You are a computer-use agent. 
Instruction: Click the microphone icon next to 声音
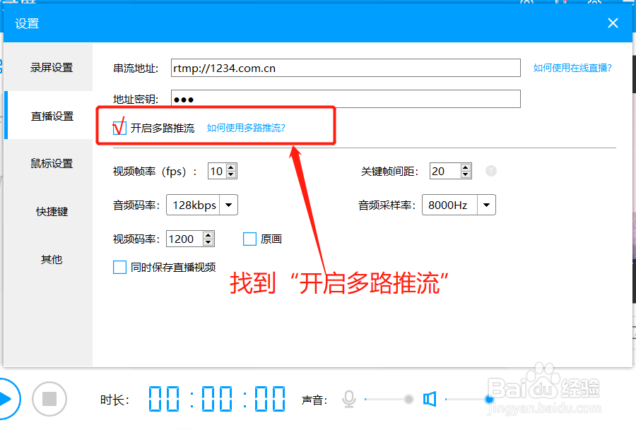pyautogui.click(x=349, y=399)
